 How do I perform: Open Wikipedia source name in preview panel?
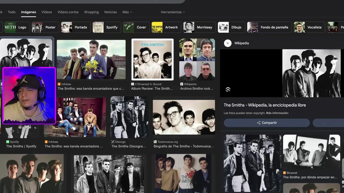coord(241,43)
